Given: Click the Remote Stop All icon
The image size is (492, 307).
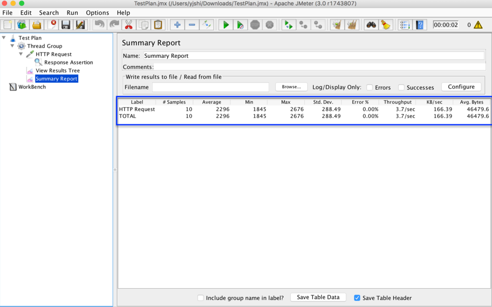Looking at the screenshot, I should (x=303, y=25).
